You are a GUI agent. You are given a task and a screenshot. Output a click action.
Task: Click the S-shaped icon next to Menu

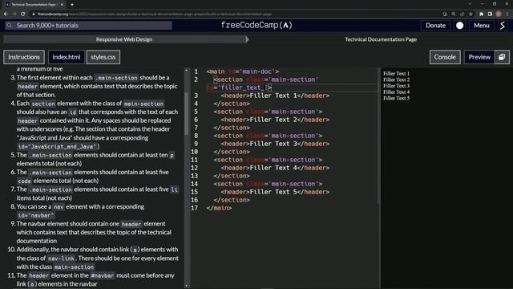click(503, 26)
